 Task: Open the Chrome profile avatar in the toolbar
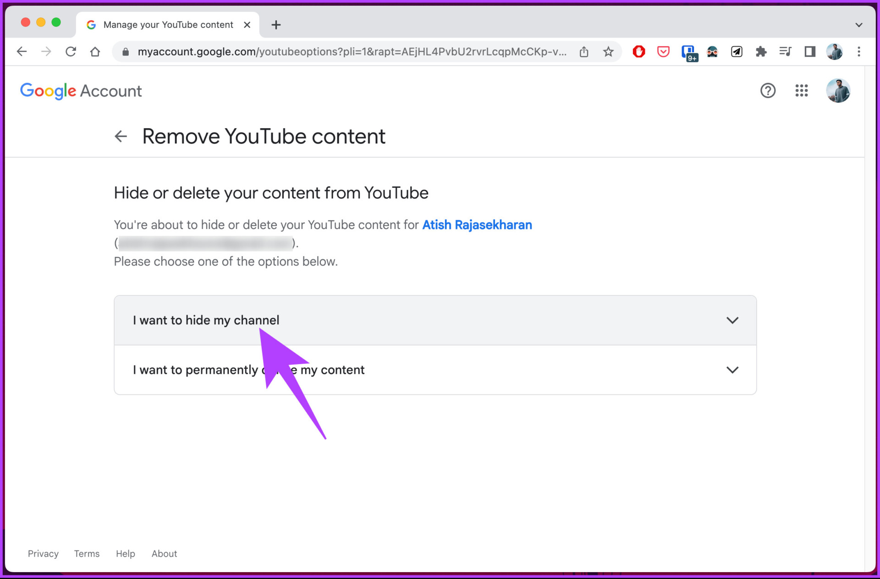(834, 52)
